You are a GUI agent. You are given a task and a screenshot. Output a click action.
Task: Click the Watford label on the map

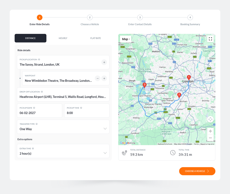pos(156,52)
